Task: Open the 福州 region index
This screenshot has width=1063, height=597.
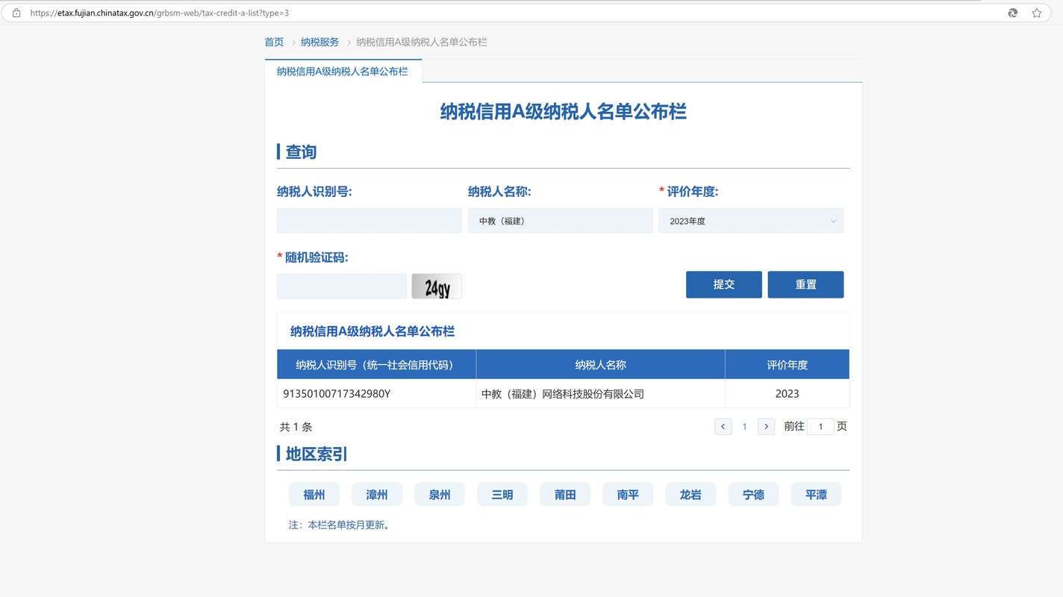Action: [314, 495]
